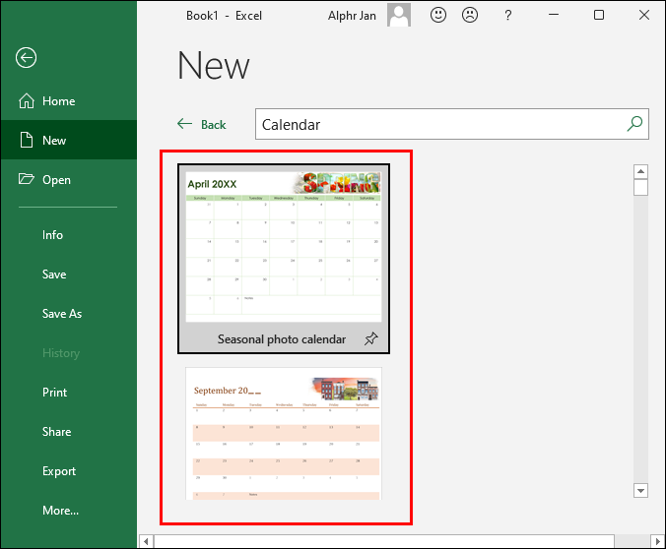Pin the Seasonal photo calendar template

(x=370, y=338)
